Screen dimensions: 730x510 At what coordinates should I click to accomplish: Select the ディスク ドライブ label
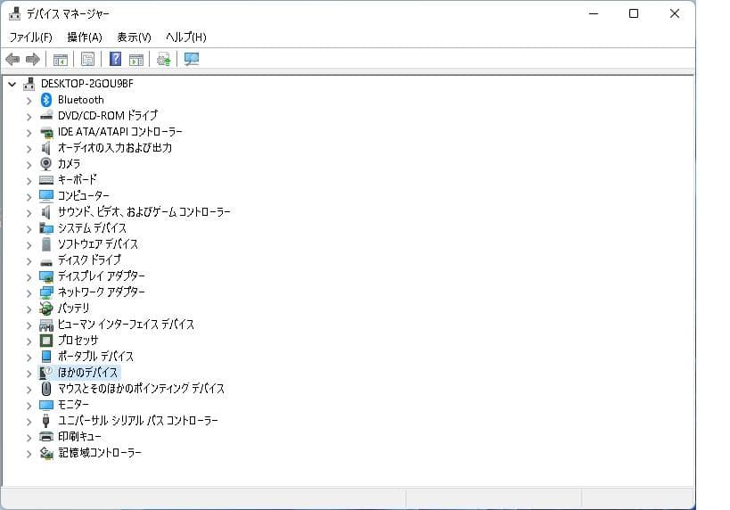(89, 259)
